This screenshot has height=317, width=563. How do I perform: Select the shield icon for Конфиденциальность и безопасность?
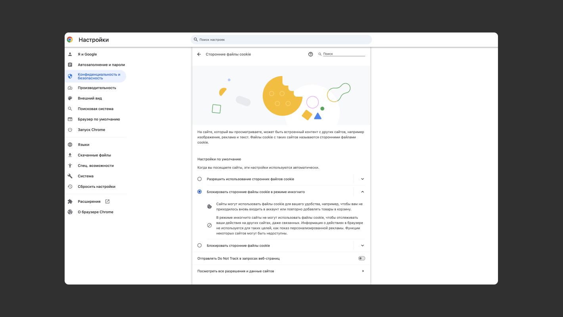coord(70,76)
